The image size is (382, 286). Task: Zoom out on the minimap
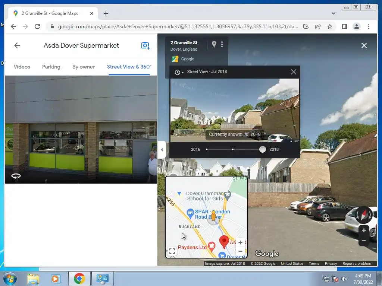tap(240, 251)
